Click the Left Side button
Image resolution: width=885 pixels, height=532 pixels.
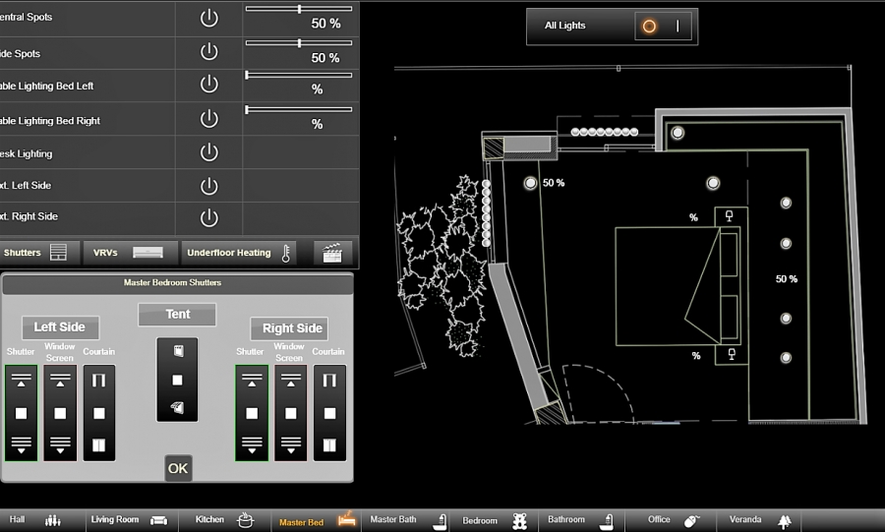60,327
